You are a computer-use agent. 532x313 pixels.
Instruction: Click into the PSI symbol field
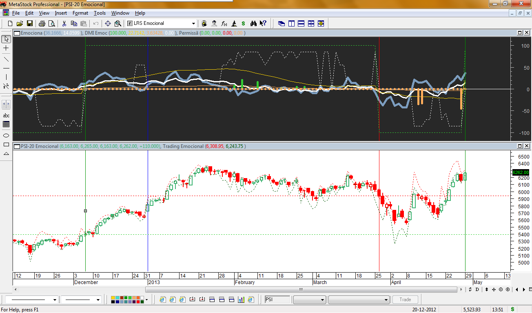[277, 300]
